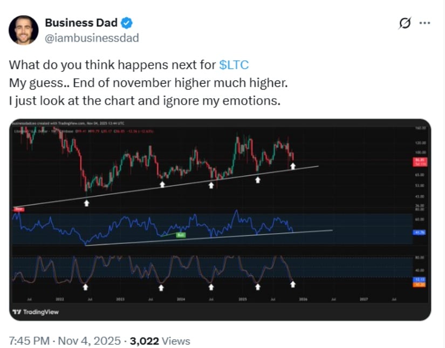This screenshot has width=445, height=348.
Task: Click the green Bull label on RSI
Action: tap(181, 235)
